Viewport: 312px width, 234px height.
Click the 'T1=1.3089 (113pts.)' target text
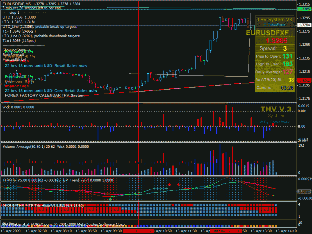coord(19,41)
